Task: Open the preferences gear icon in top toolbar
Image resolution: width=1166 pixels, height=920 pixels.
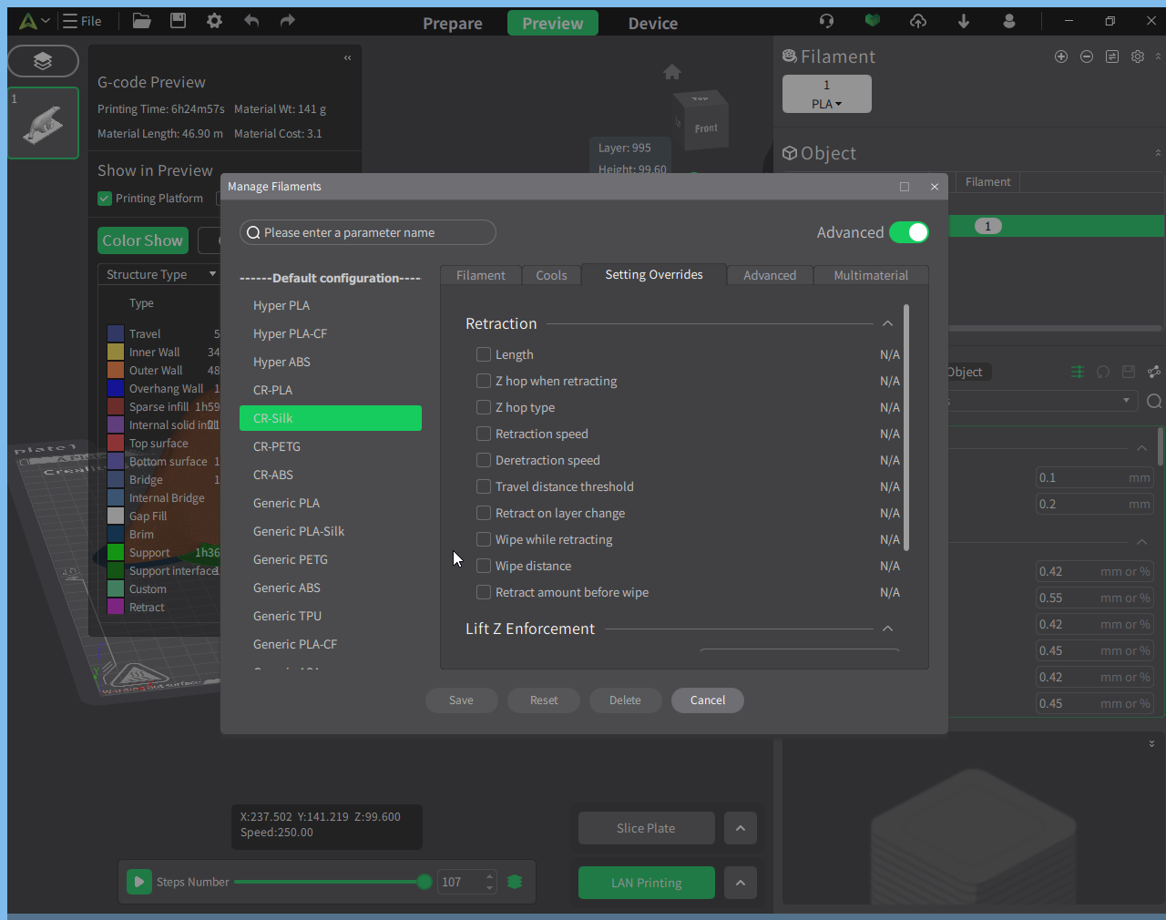Action: coord(215,20)
